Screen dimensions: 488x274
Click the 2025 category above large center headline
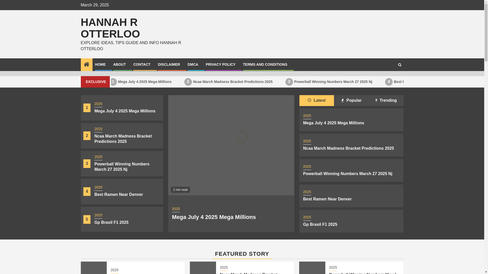176,209
